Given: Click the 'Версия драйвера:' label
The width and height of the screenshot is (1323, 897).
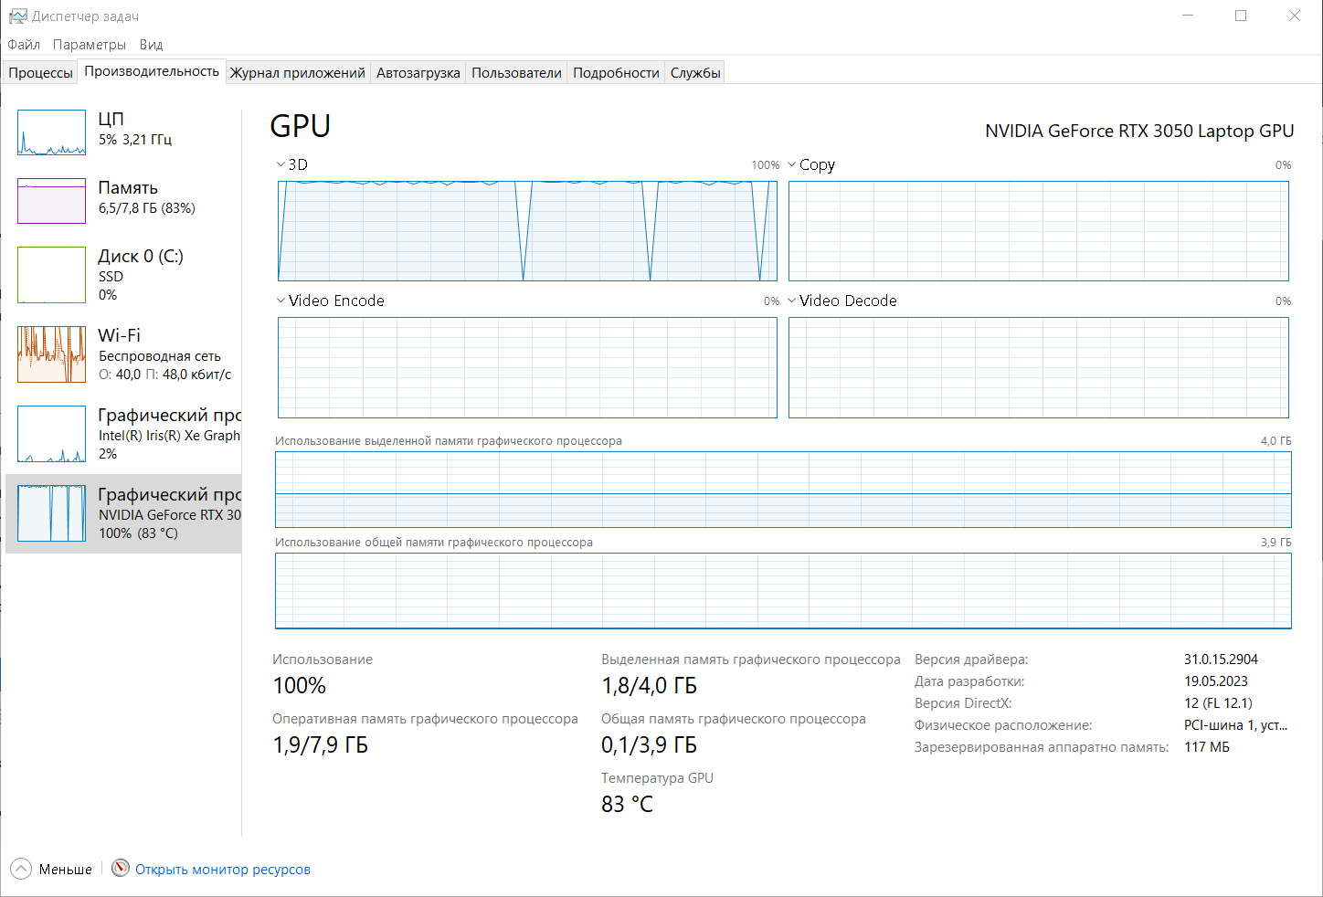Looking at the screenshot, I should [971, 660].
